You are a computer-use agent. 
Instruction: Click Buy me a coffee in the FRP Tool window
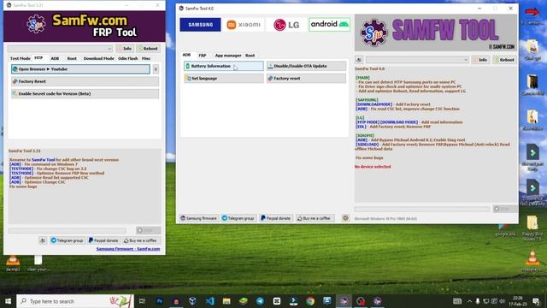click(141, 240)
